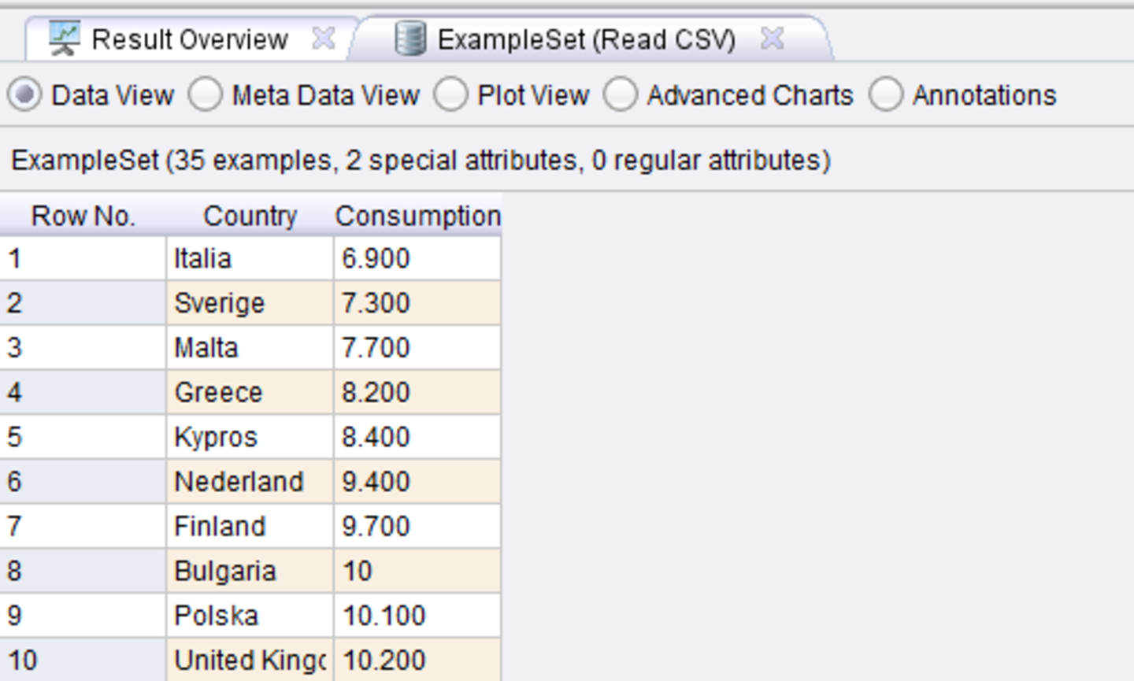The height and width of the screenshot is (681, 1134).
Task: Select the Italia country cell
Action: coord(250,258)
